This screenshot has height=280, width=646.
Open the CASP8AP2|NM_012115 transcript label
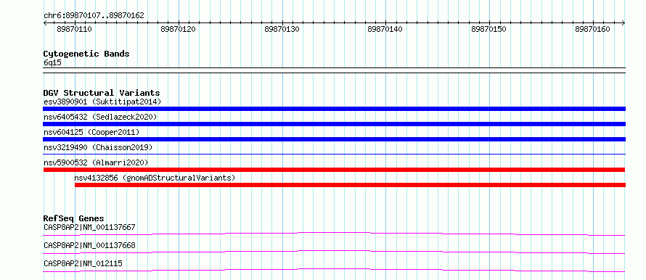[83, 263]
